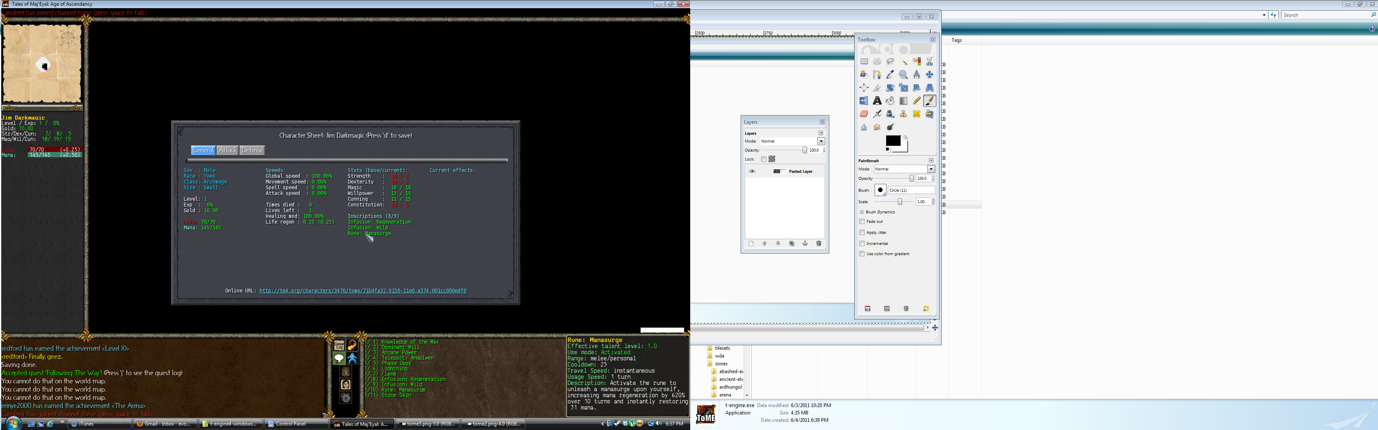Image resolution: width=1378 pixels, height=430 pixels.
Task: Select the Move tool in Toolbox
Action: point(930,75)
